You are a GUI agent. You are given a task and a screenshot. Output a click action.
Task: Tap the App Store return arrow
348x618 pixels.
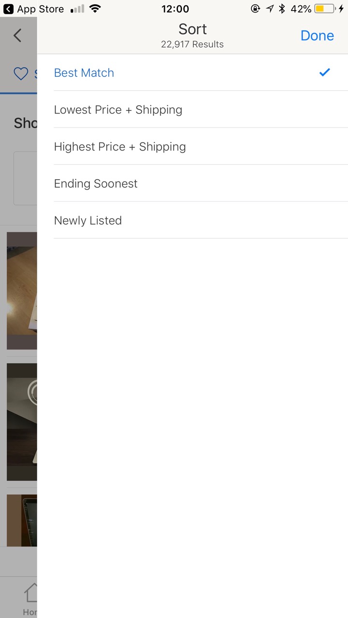pyautogui.click(x=8, y=9)
